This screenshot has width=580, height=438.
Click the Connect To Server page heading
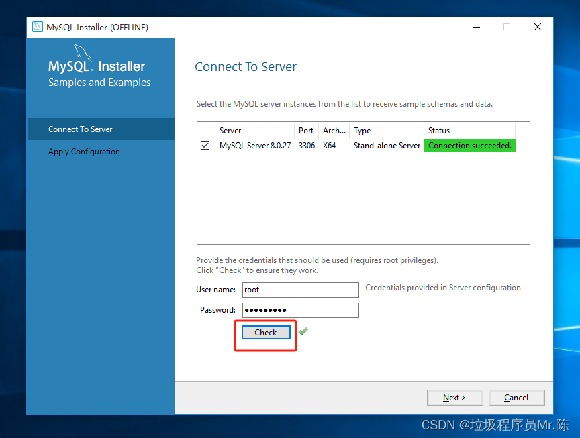[246, 67]
